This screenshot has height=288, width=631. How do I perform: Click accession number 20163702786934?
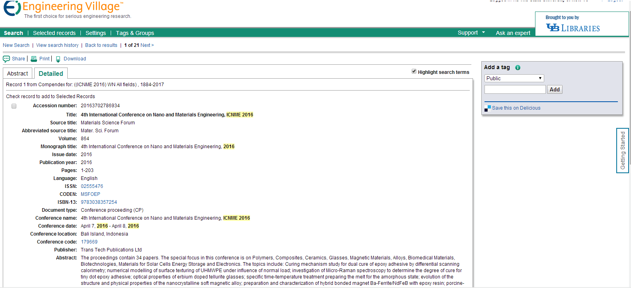pyautogui.click(x=100, y=106)
